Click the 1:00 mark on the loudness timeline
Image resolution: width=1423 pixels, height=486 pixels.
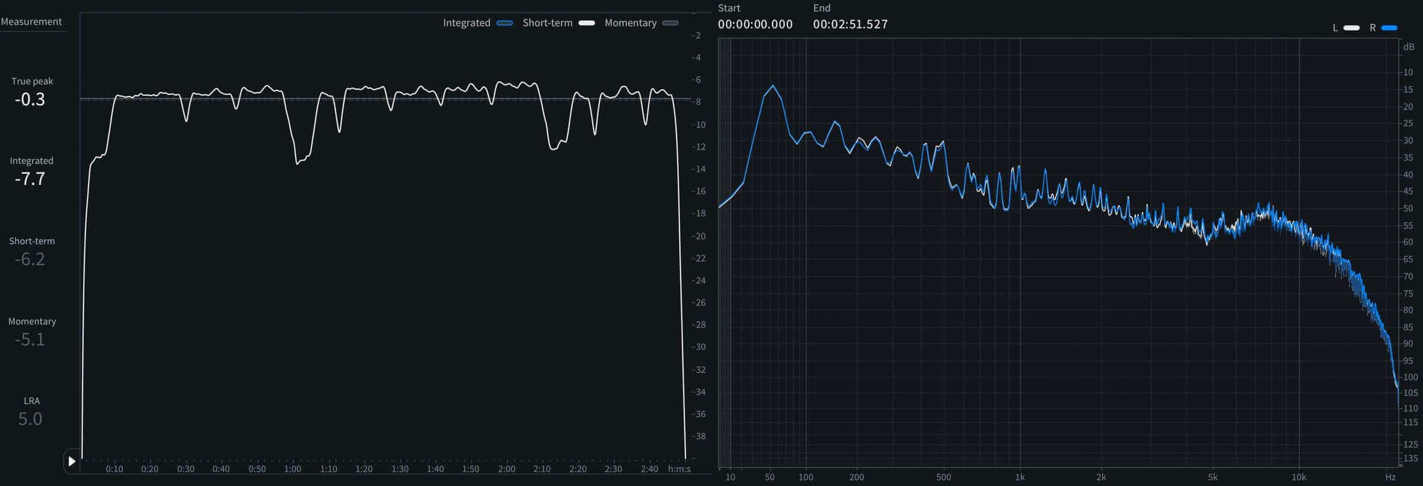pos(292,469)
